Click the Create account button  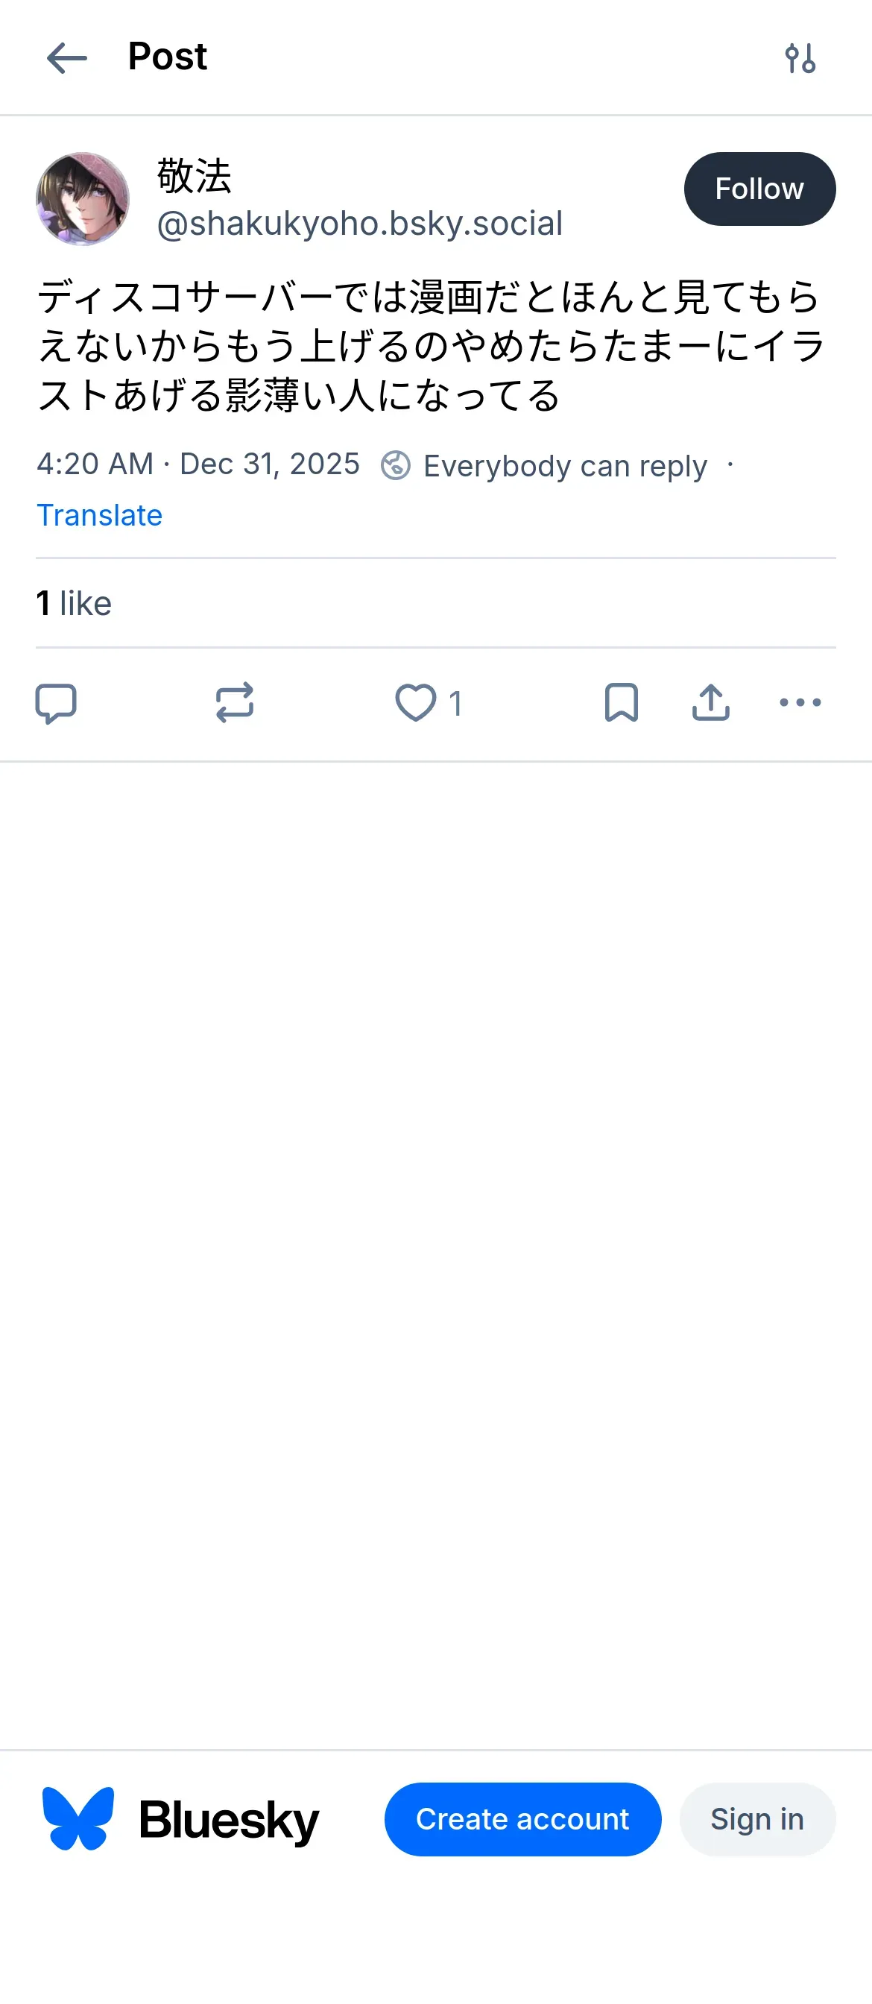click(522, 1819)
